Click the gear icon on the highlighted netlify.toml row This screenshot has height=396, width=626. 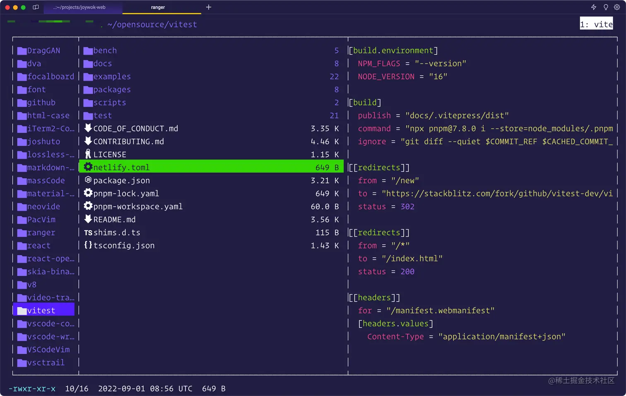click(88, 167)
